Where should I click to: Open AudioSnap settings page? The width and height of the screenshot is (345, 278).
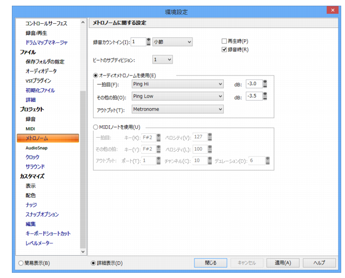coord(37,148)
